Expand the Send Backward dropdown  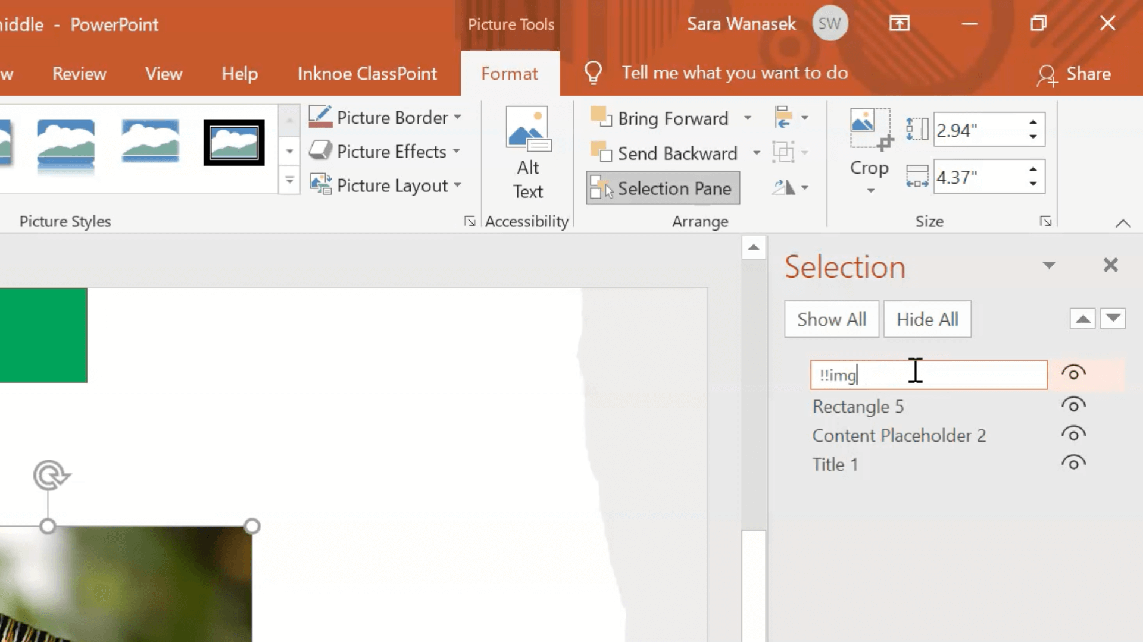[x=756, y=153]
